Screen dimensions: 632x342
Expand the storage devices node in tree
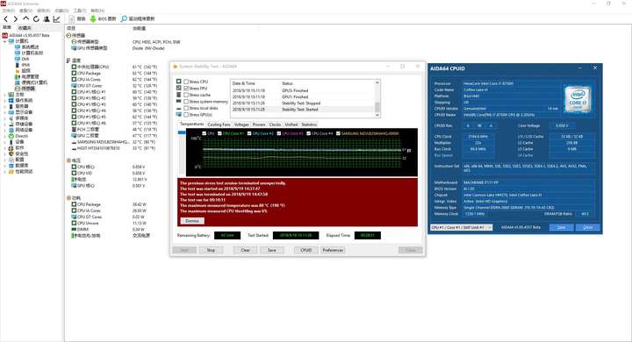coord(5,124)
